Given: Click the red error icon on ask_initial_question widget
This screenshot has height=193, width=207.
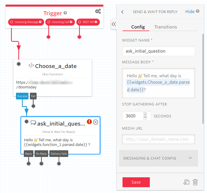Looking at the screenshot, I should tap(89, 121).
